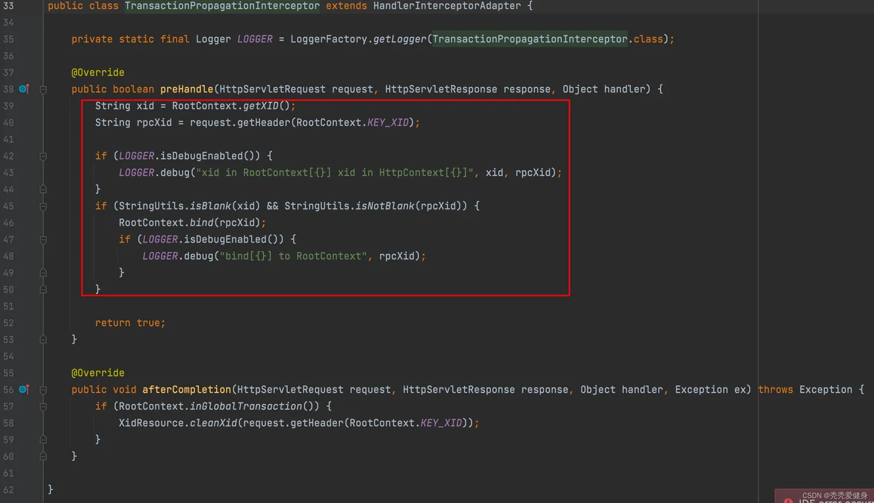The height and width of the screenshot is (503, 874).
Task: Click the @Override annotation on line 37
Action: [x=98, y=72]
